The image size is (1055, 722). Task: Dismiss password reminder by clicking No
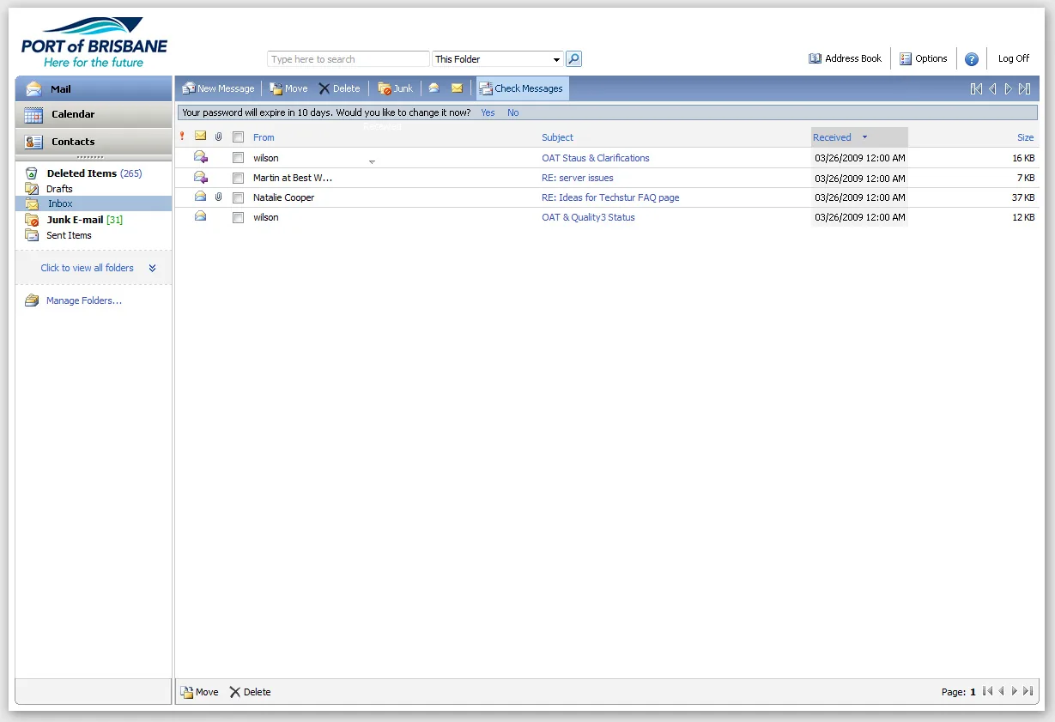point(513,112)
